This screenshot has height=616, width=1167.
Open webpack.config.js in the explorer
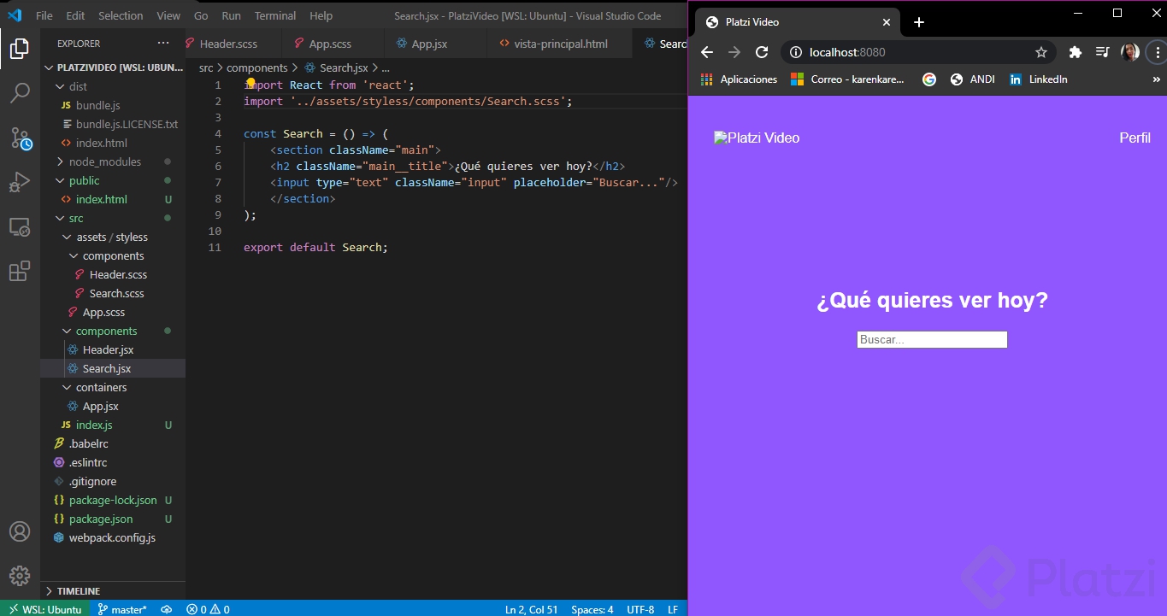click(x=113, y=537)
